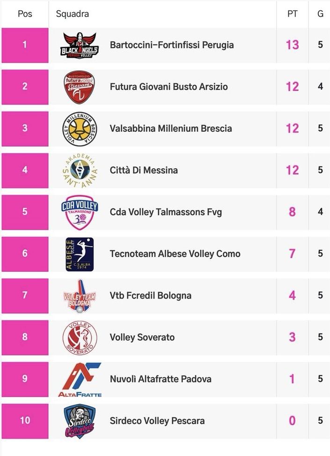Click the Volley Team Bologna logo
Screen dimensions: 330x456
pyautogui.click(x=80, y=296)
